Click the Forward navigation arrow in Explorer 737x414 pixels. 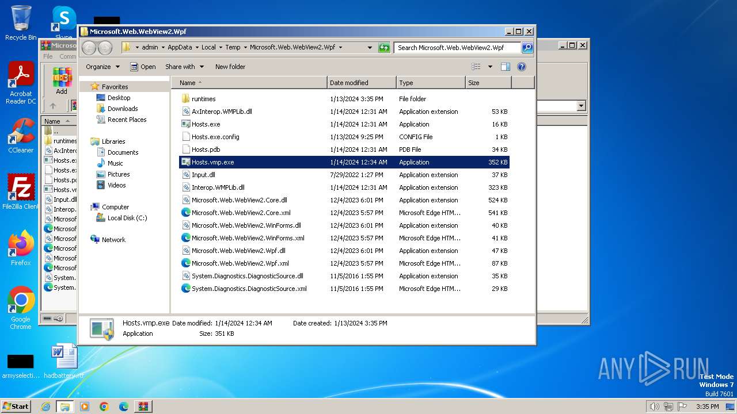(x=105, y=48)
